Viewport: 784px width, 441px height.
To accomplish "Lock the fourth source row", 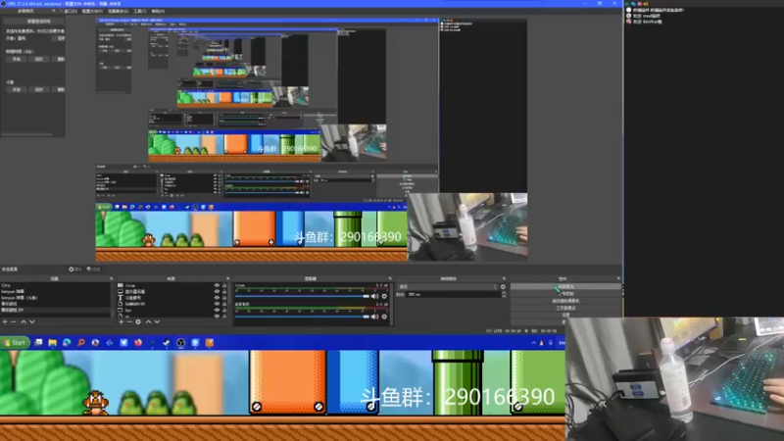I will (224, 304).
